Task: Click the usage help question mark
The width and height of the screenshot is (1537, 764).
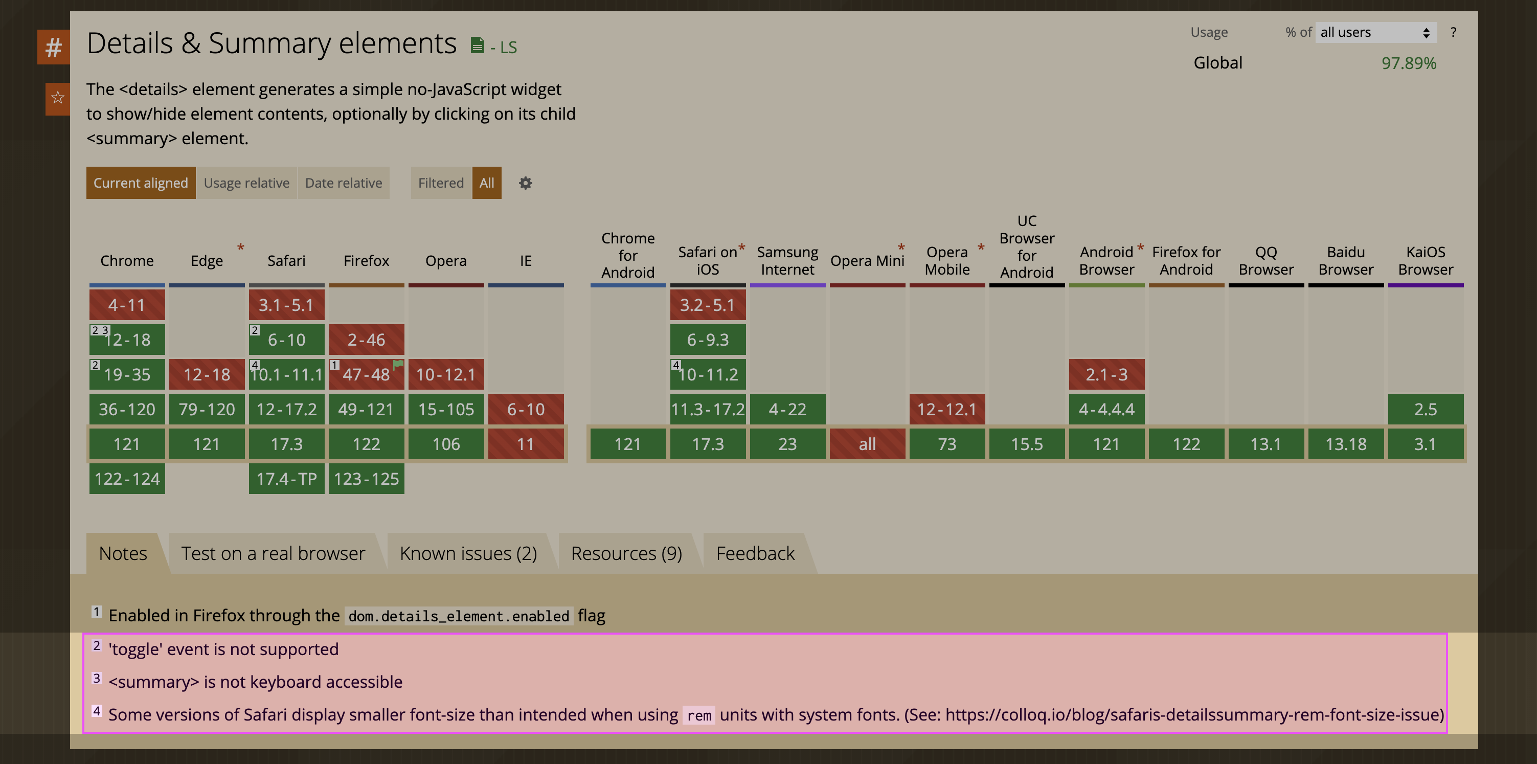Action: pyautogui.click(x=1453, y=32)
